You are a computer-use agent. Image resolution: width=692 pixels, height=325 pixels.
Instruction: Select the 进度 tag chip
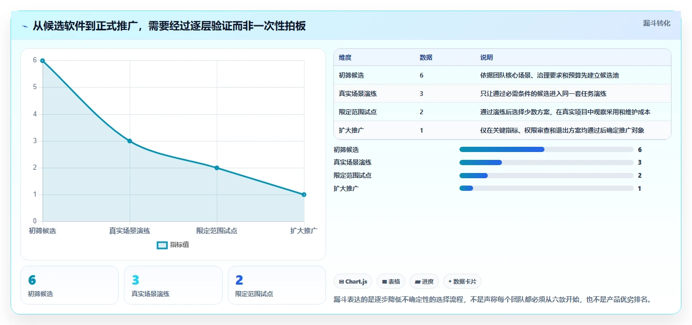click(424, 281)
